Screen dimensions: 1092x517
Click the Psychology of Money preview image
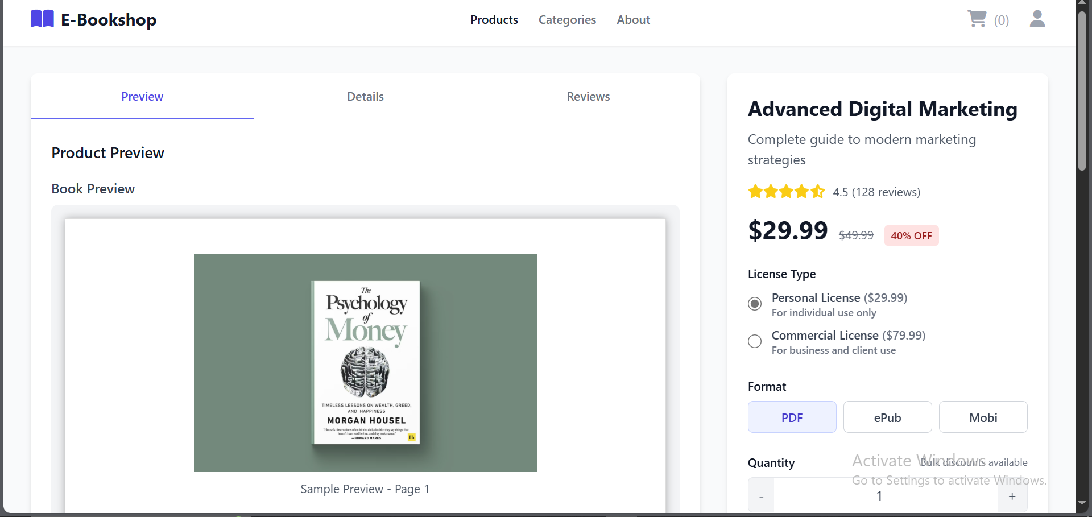point(365,363)
